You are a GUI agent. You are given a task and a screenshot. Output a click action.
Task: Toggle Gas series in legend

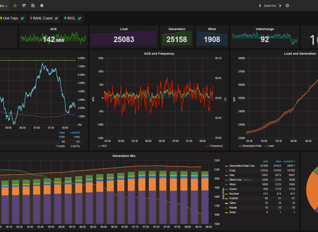232,175
